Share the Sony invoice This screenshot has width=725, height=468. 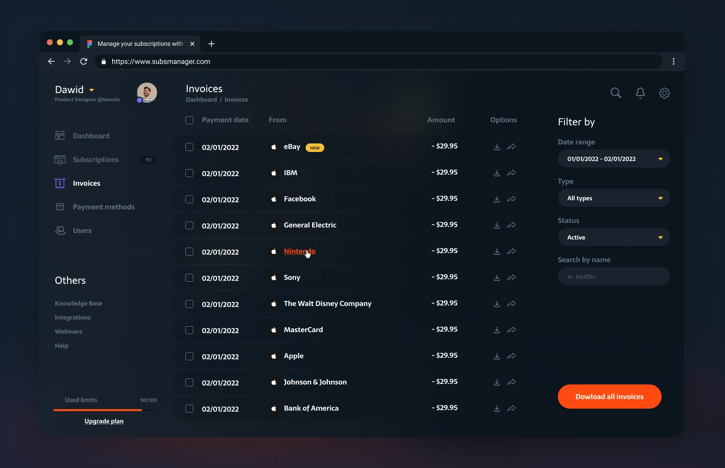[512, 278]
